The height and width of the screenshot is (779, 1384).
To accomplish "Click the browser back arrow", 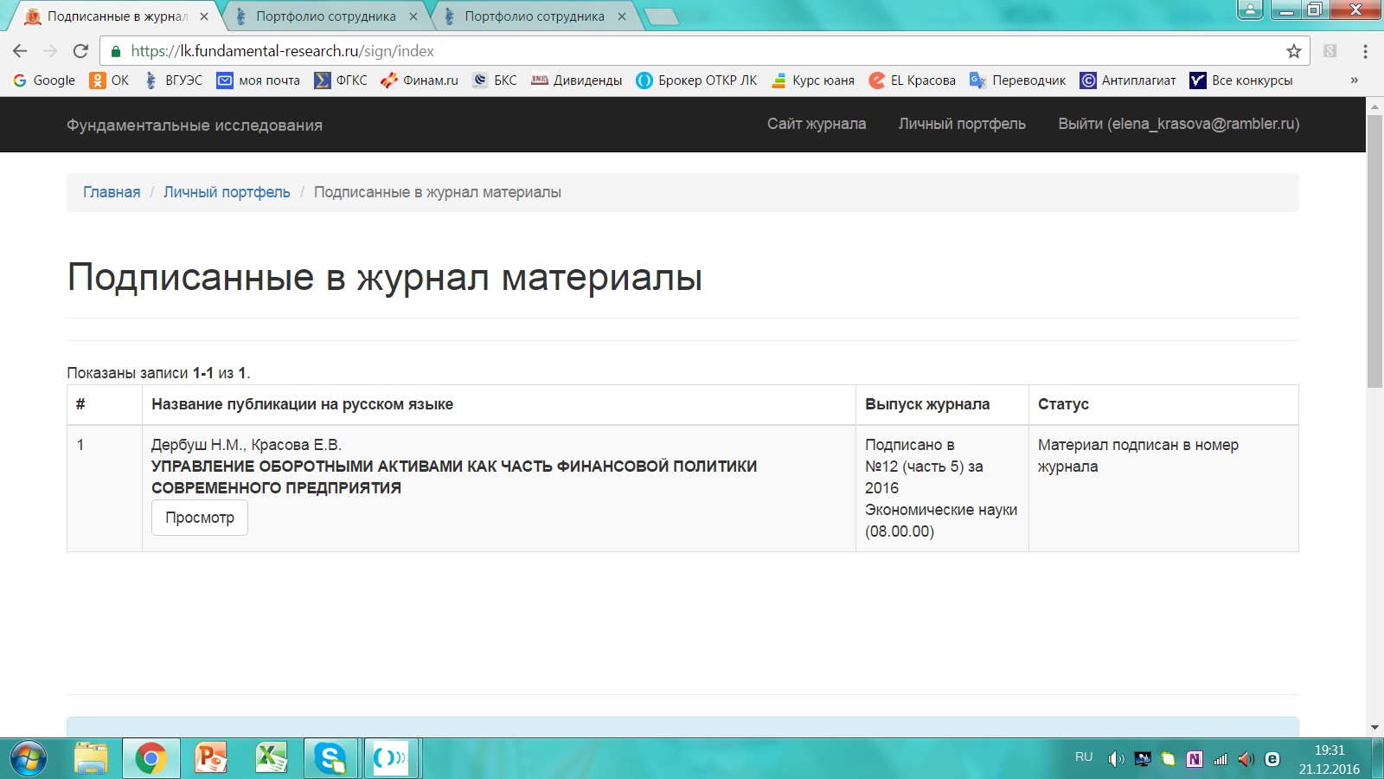I will click(x=20, y=51).
